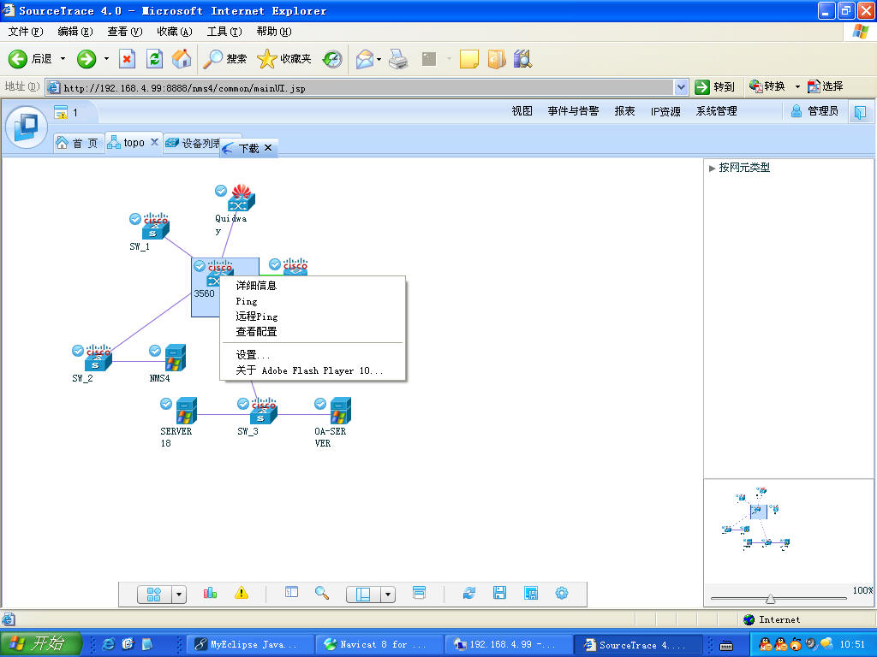Click the save-as image icon in topology toolbar
Image resolution: width=877 pixels, height=657 pixels.
tap(531, 593)
